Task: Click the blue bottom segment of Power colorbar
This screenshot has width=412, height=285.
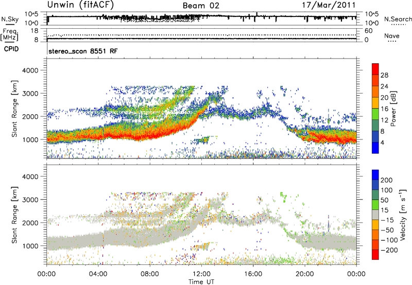Action: [x=375, y=148]
